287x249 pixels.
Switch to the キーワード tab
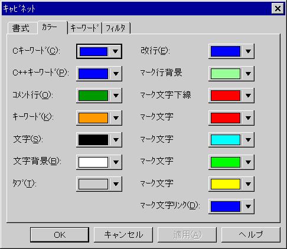point(85,28)
